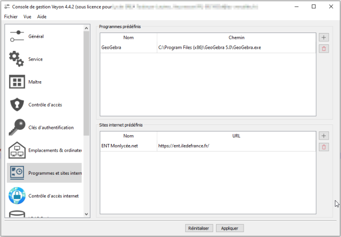Open the Aide menu
341x237 pixels.
pyautogui.click(x=42, y=17)
